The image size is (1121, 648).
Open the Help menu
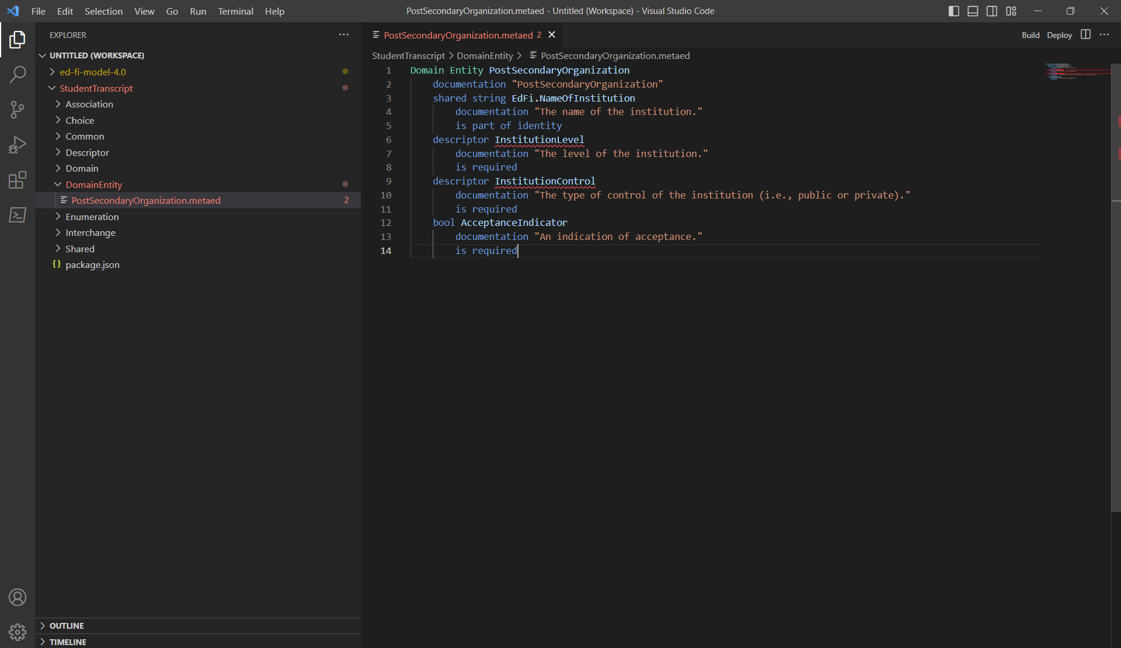pyautogui.click(x=274, y=11)
